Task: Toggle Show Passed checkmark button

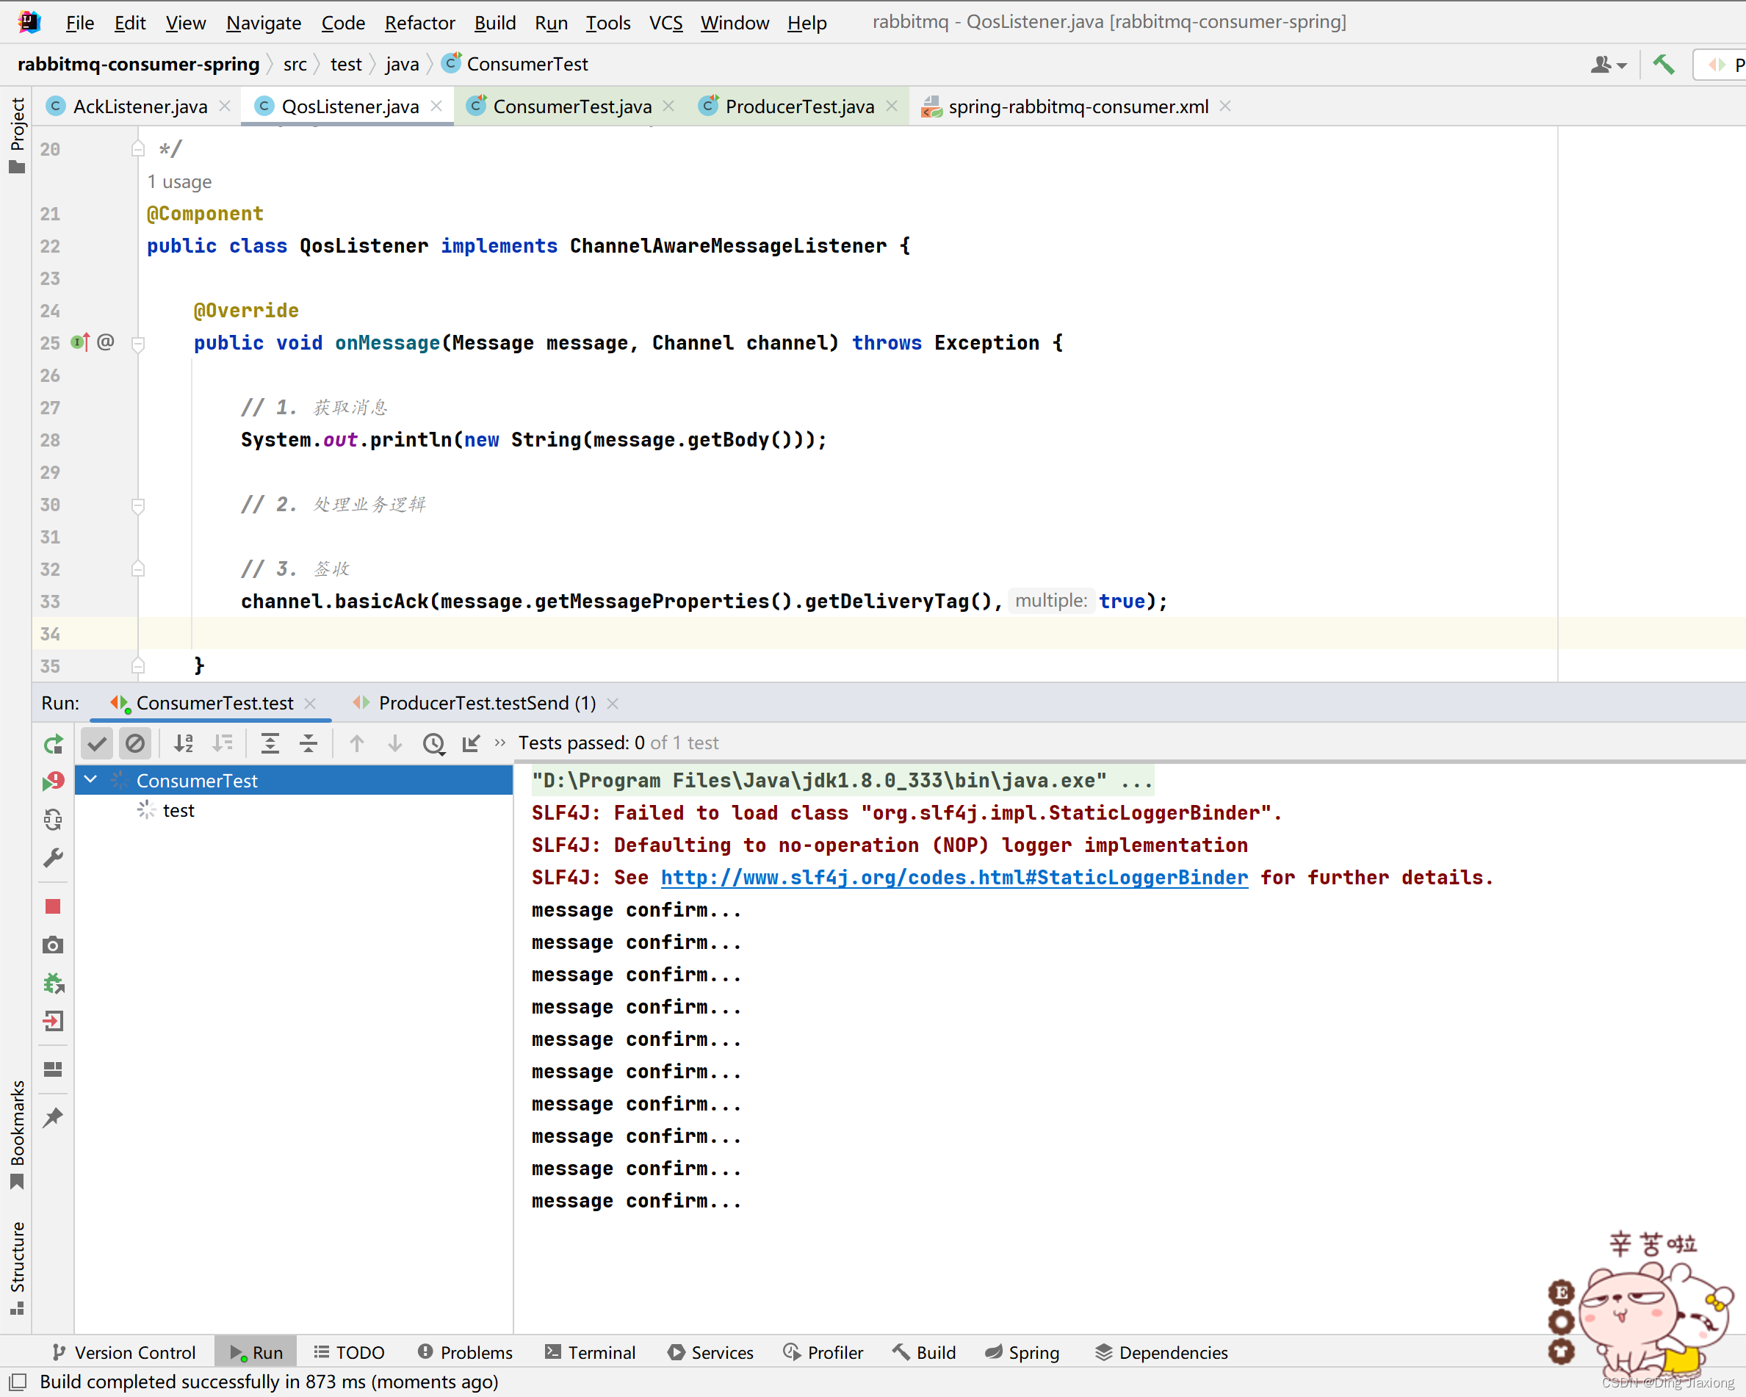Action: pyautogui.click(x=97, y=743)
